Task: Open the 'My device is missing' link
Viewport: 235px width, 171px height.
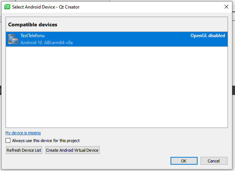Action: (23, 133)
